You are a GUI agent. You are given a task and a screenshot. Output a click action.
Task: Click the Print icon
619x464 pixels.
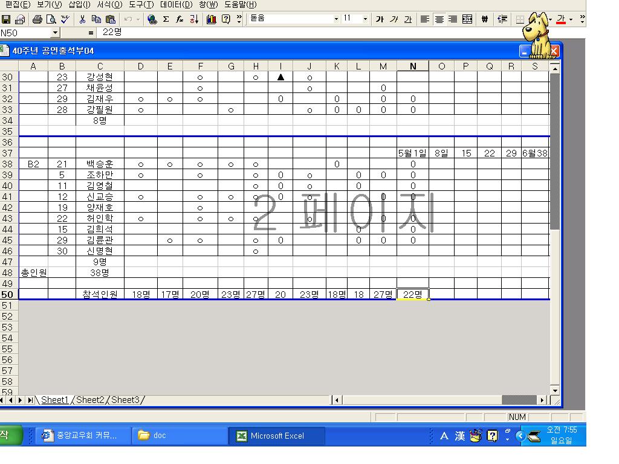(x=37, y=19)
